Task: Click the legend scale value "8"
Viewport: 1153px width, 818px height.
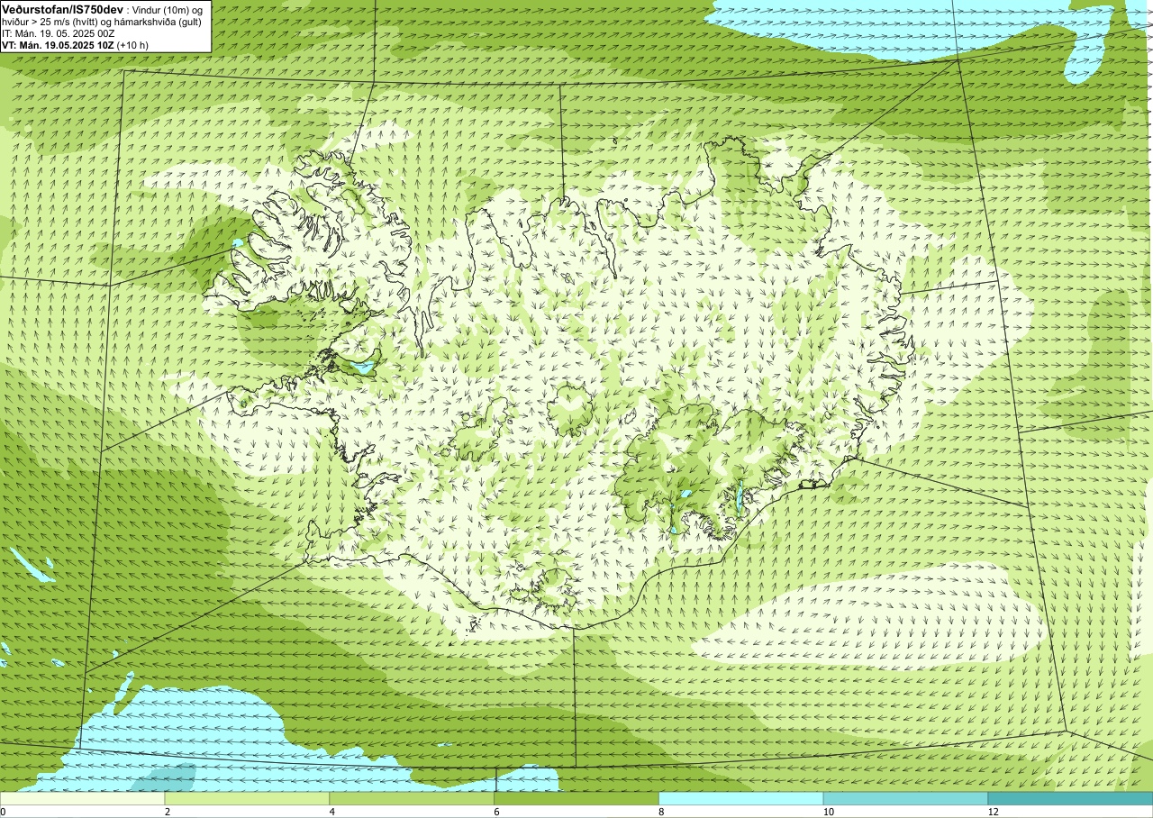Action: [662, 812]
